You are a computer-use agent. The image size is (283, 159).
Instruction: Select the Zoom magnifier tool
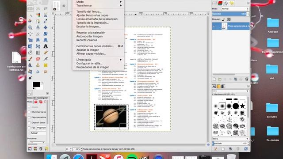coord(31,27)
